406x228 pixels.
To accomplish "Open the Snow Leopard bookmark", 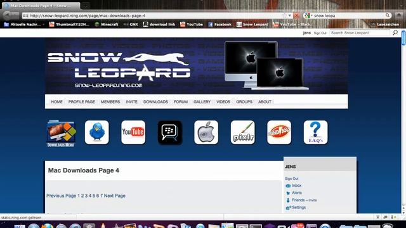I will pyautogui.click(x=252, y=24).
